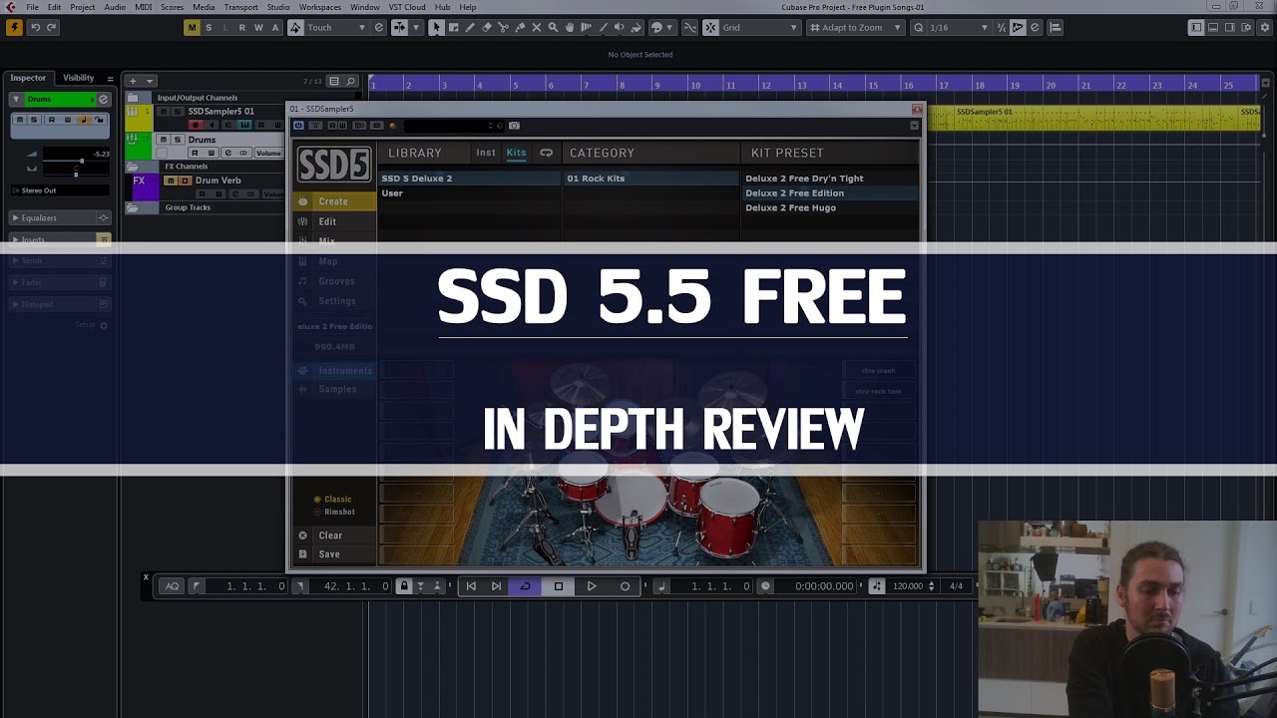1277x718 pixels.
Task: Take plugin snapshot camera icon
Action: [x=514, y=126]
